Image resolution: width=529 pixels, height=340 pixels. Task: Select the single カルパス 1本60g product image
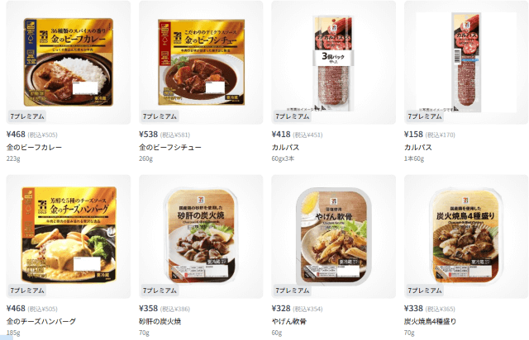coord(466,63)
